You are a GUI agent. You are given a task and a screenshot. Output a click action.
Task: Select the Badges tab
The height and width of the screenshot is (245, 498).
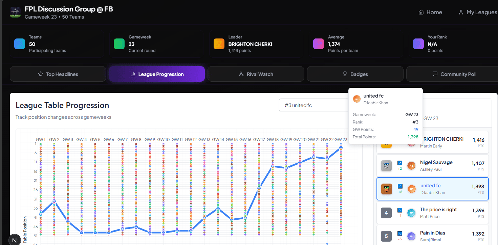(x=355, y=74)
